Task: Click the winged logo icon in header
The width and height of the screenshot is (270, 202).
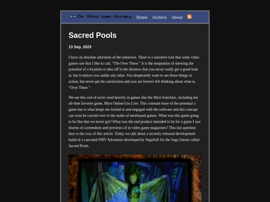Action: point(73,16)
